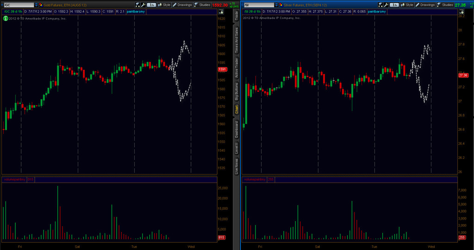
Task: Click the 'R: 2.1' range value on the Gold chart
Action: (x=121, y=12)
